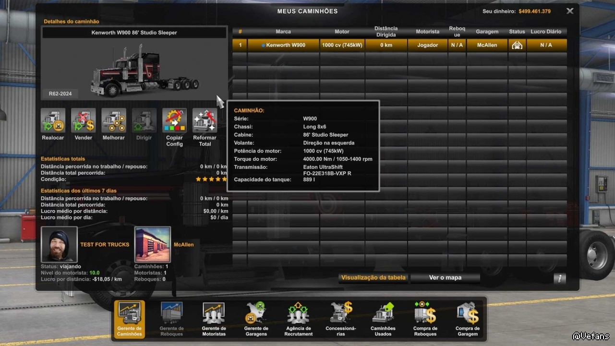This screenshot has width=615, height=346.
Task: Click the 1000 cv (745kW) table cell
Action: (342, 45)
